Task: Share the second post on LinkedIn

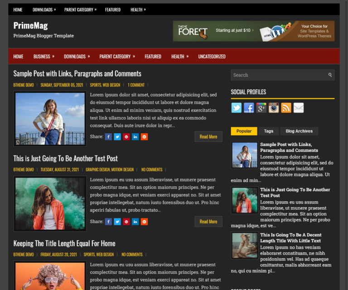Action: click(x=135, y=222)
